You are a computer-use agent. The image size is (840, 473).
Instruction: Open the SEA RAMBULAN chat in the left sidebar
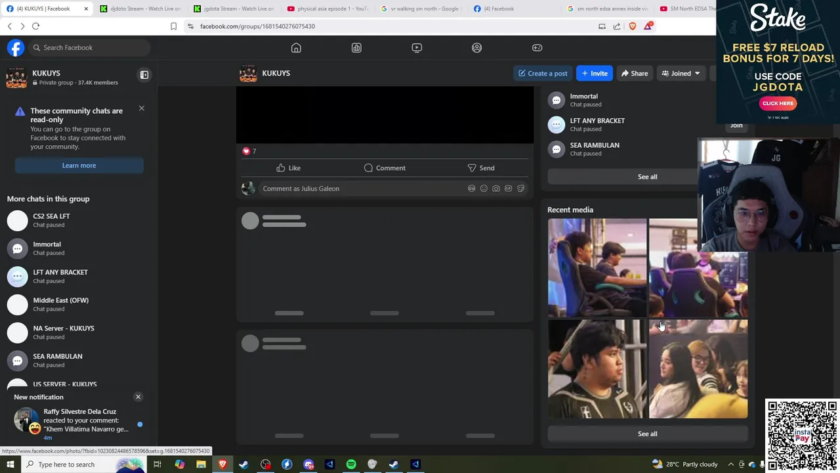tap(79, 360)
